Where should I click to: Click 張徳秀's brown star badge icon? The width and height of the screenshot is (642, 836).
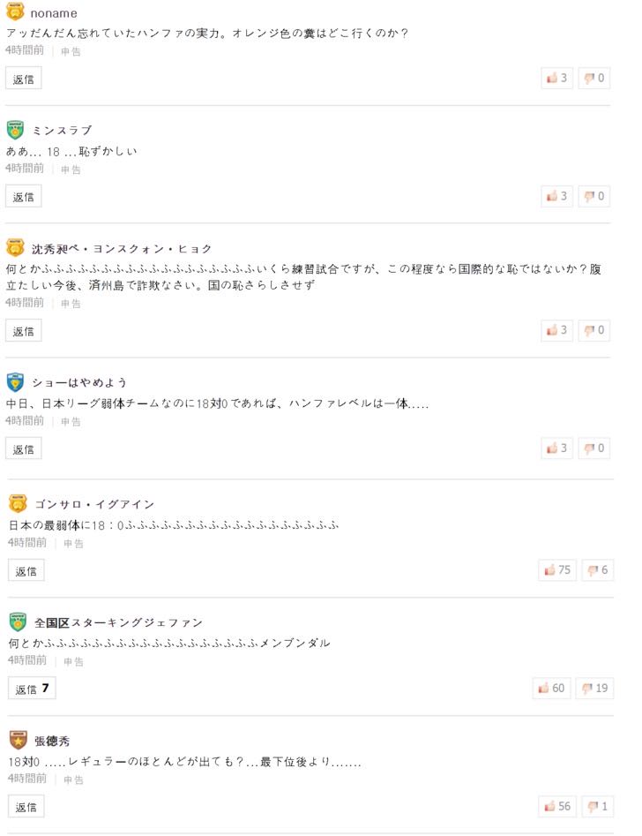(18, 741)
